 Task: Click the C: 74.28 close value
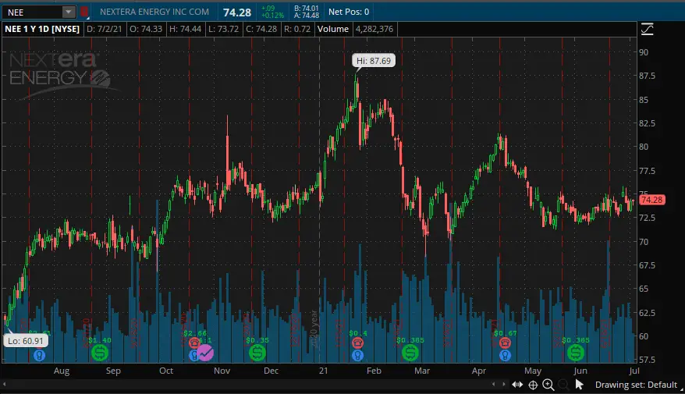point(261,30)
